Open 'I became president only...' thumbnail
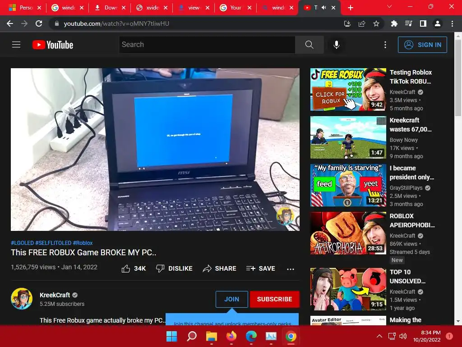 click(348, 185)
